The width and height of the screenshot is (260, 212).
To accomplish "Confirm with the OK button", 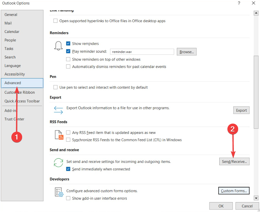I will pos(221,206).
